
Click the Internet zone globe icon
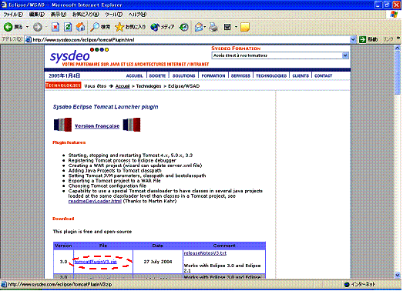pos(347,284)
